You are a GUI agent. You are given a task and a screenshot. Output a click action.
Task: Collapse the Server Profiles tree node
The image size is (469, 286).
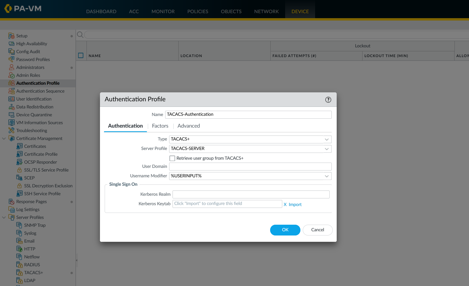point(4,217)
